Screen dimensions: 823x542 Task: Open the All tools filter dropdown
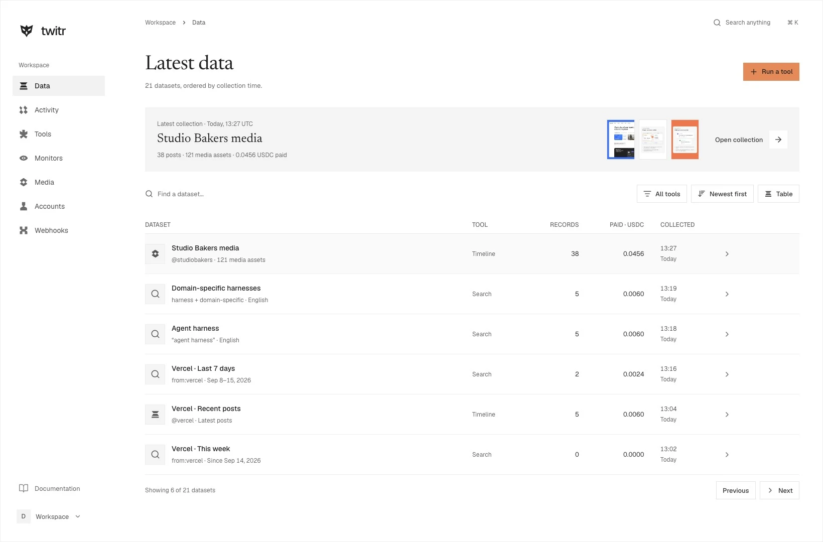pos(662,194)
